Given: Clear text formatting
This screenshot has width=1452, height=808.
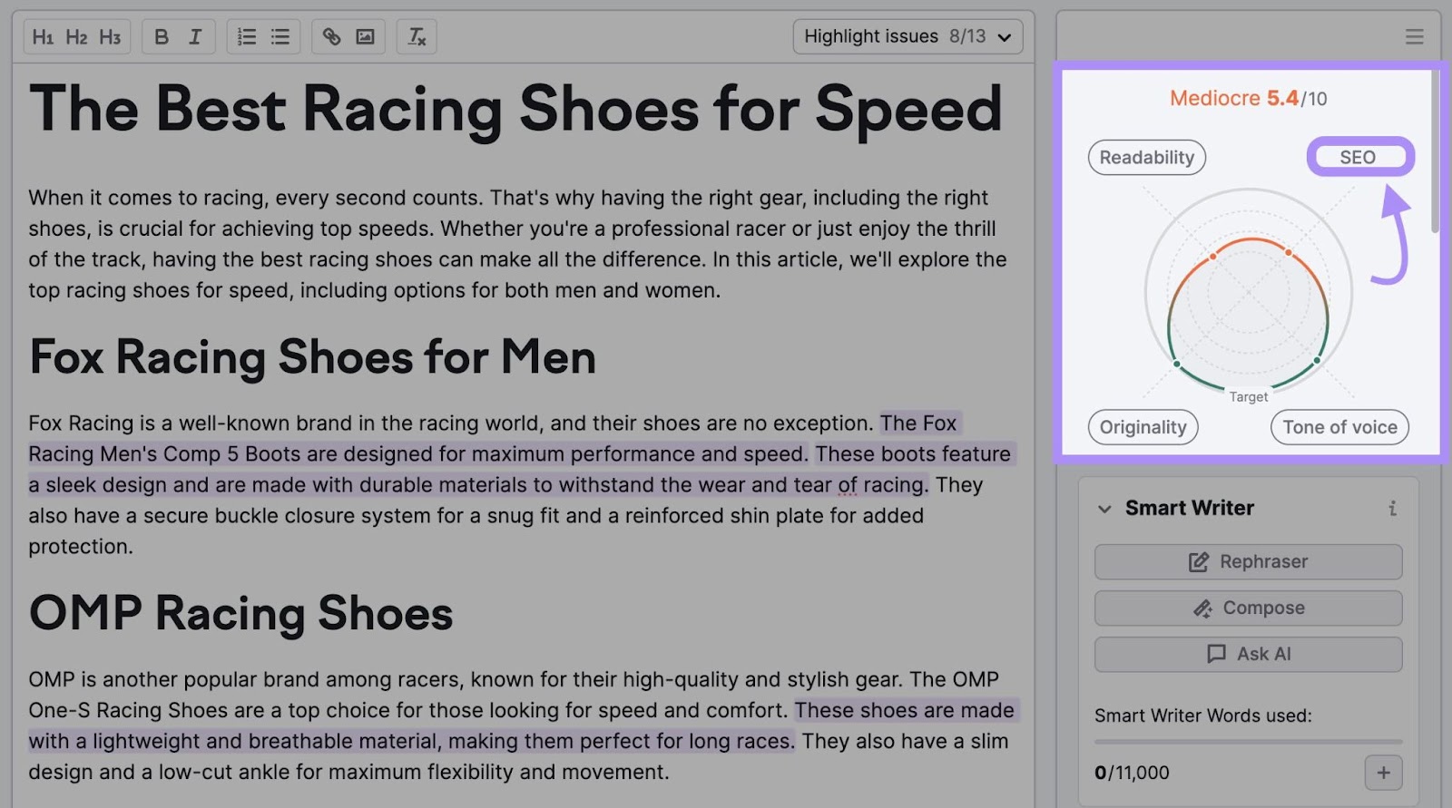Looking at the screenshot, I should pyautogui.click(x=417, y=37).
